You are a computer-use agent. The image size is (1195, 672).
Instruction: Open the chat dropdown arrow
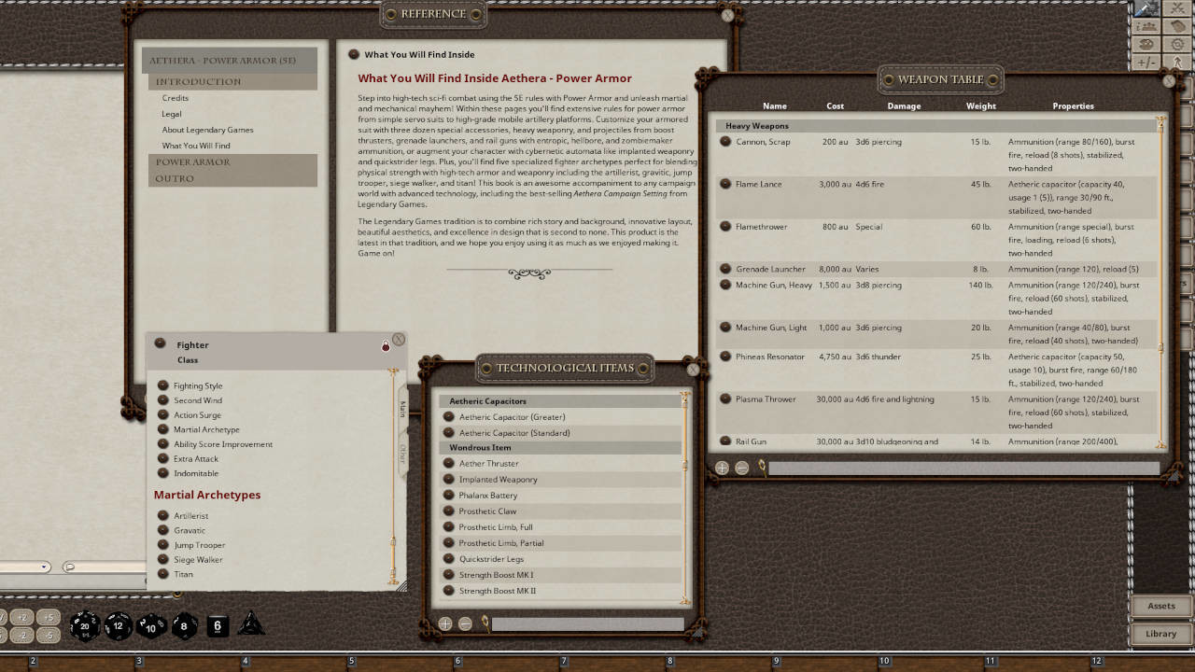coord(43,567)
